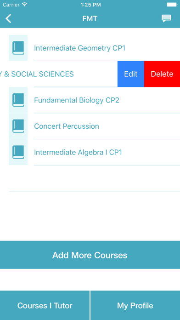The height and width of the screenshot is (320, 180).
Task: Tap the book icon beside Intermediate Algebra I CP1
Action: pos(18,152)
